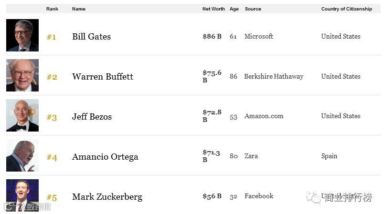The width and height of the screenshot is (384, 214).
Task: Sort by the Rank column header
Action: tap(52, 9)
